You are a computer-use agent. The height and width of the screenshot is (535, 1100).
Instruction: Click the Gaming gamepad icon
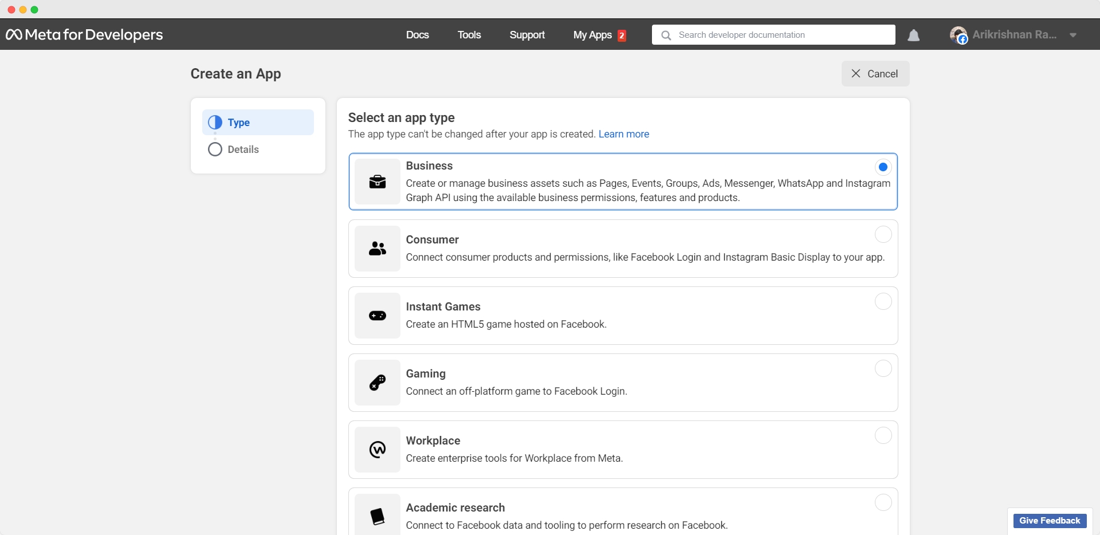tap(378, 383)
